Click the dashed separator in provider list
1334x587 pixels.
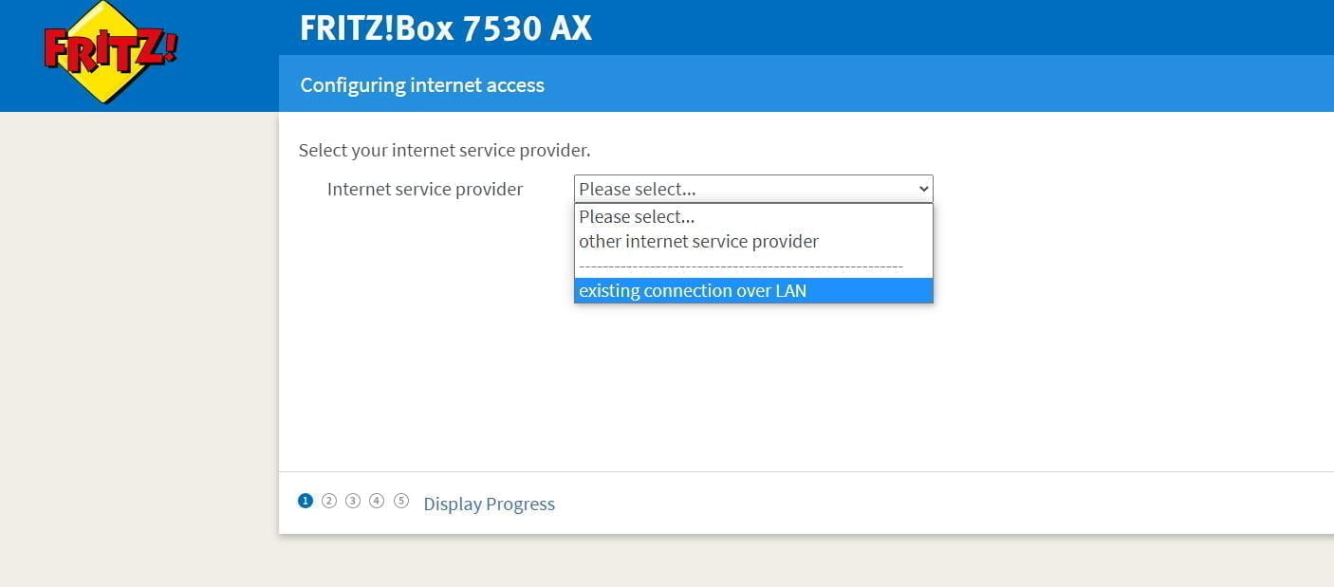click(740, 266)
